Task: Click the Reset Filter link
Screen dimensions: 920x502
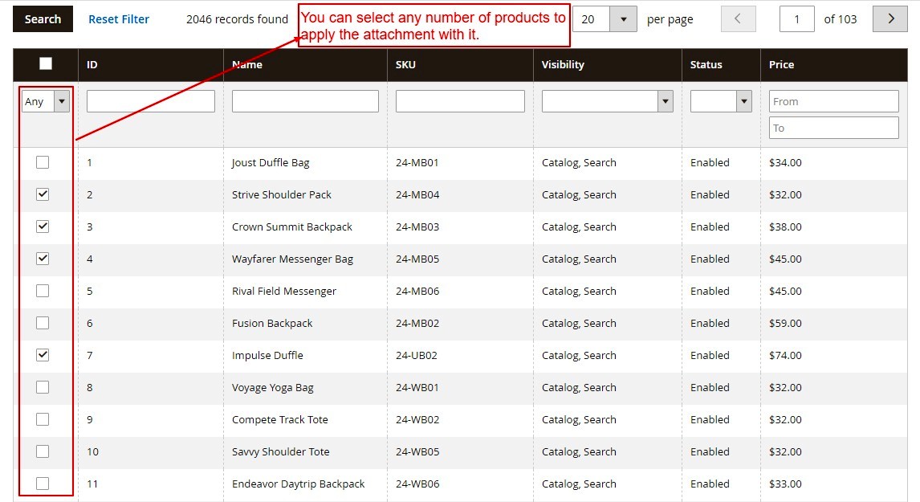Action: [x=118, y=18]
